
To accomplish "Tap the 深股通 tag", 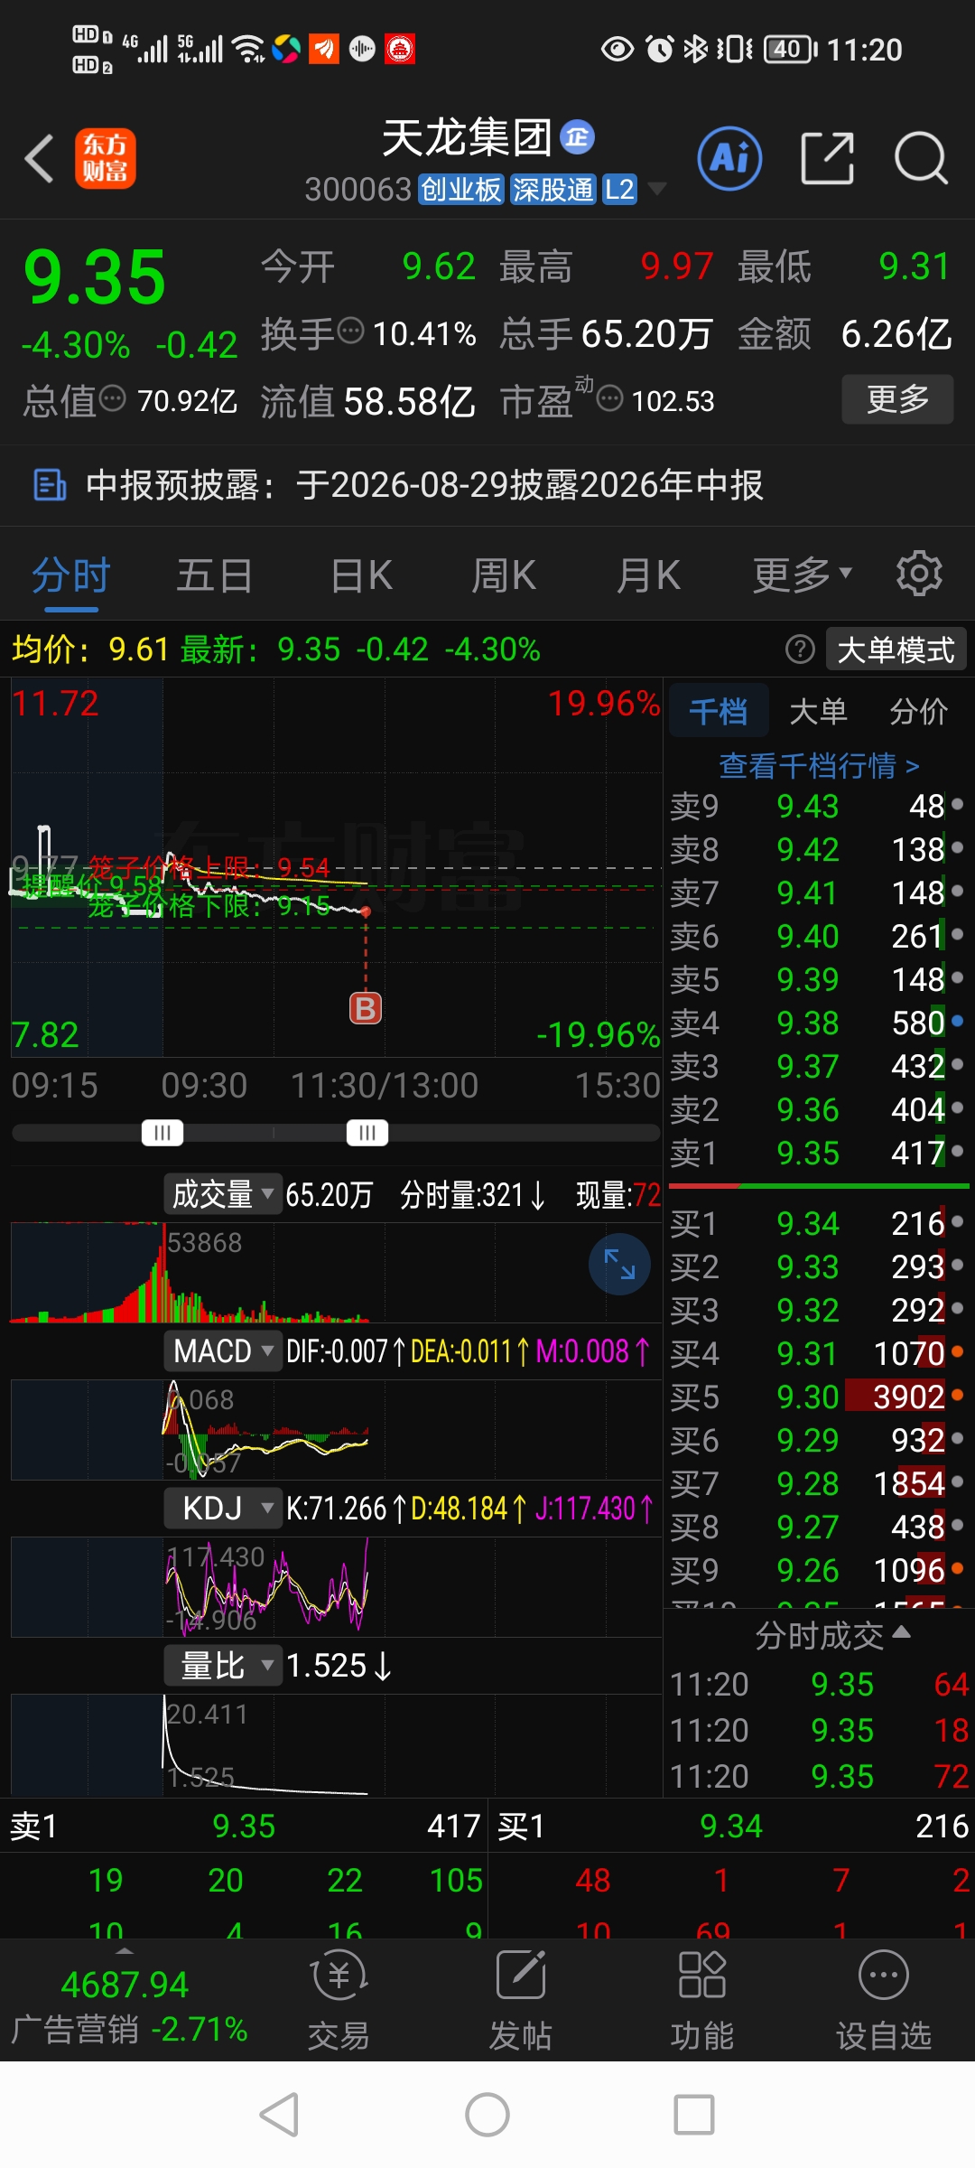I will point(553,190).
